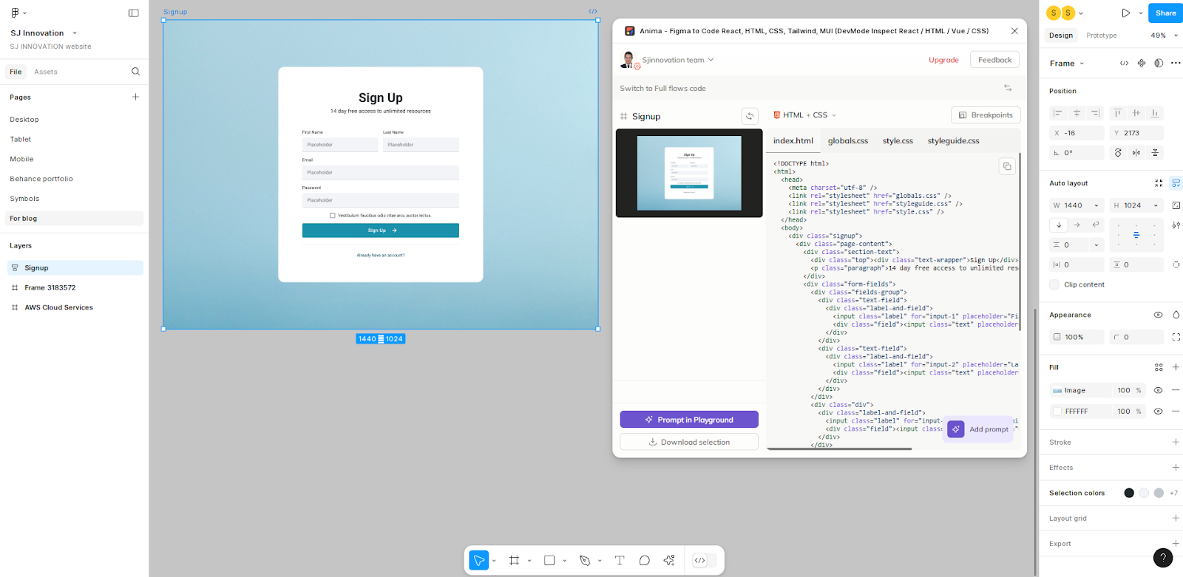Open the index.html tab
Screen dimensions: 1183x577
[x=793, y=140]
